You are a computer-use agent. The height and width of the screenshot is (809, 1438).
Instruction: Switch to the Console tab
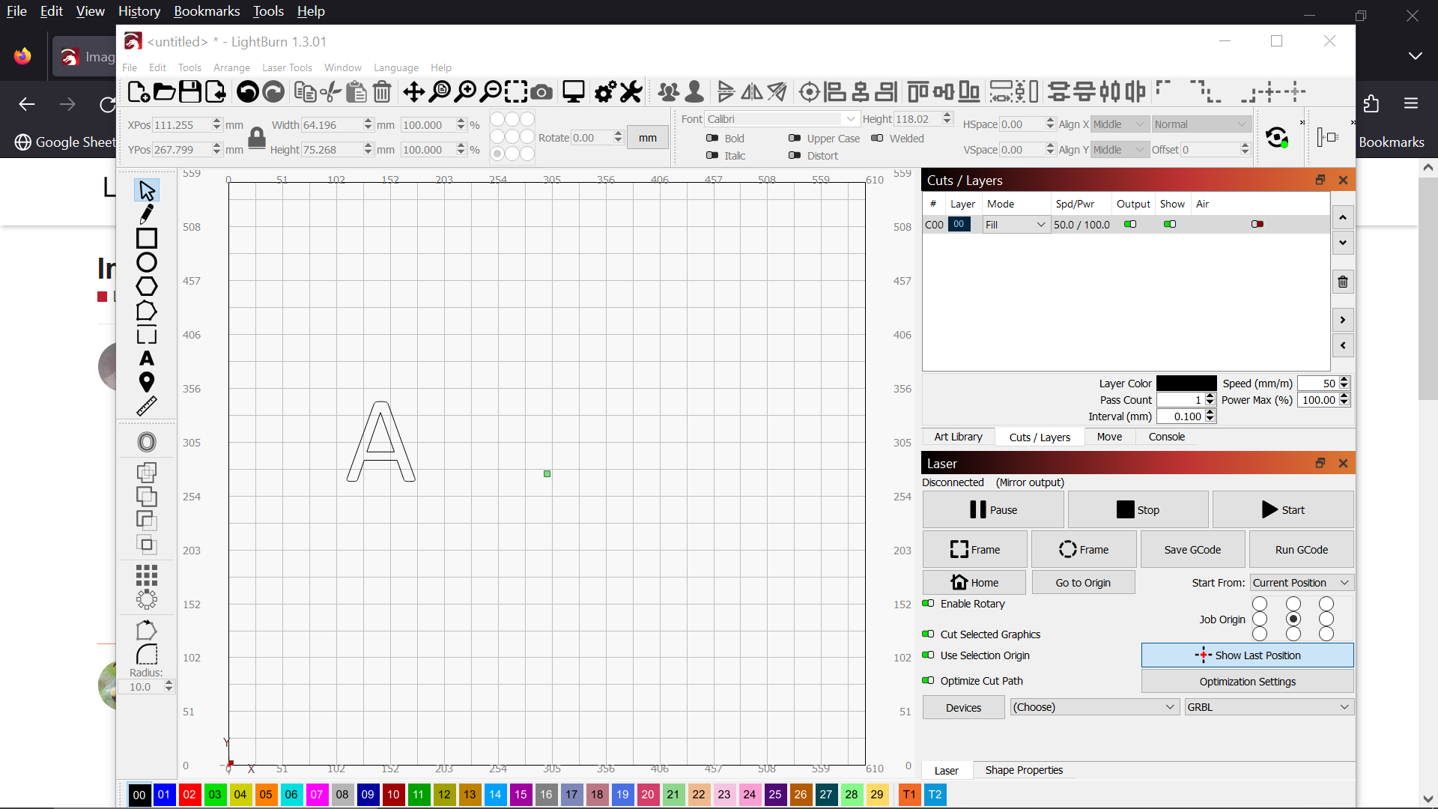click(x=1166, y=437)
